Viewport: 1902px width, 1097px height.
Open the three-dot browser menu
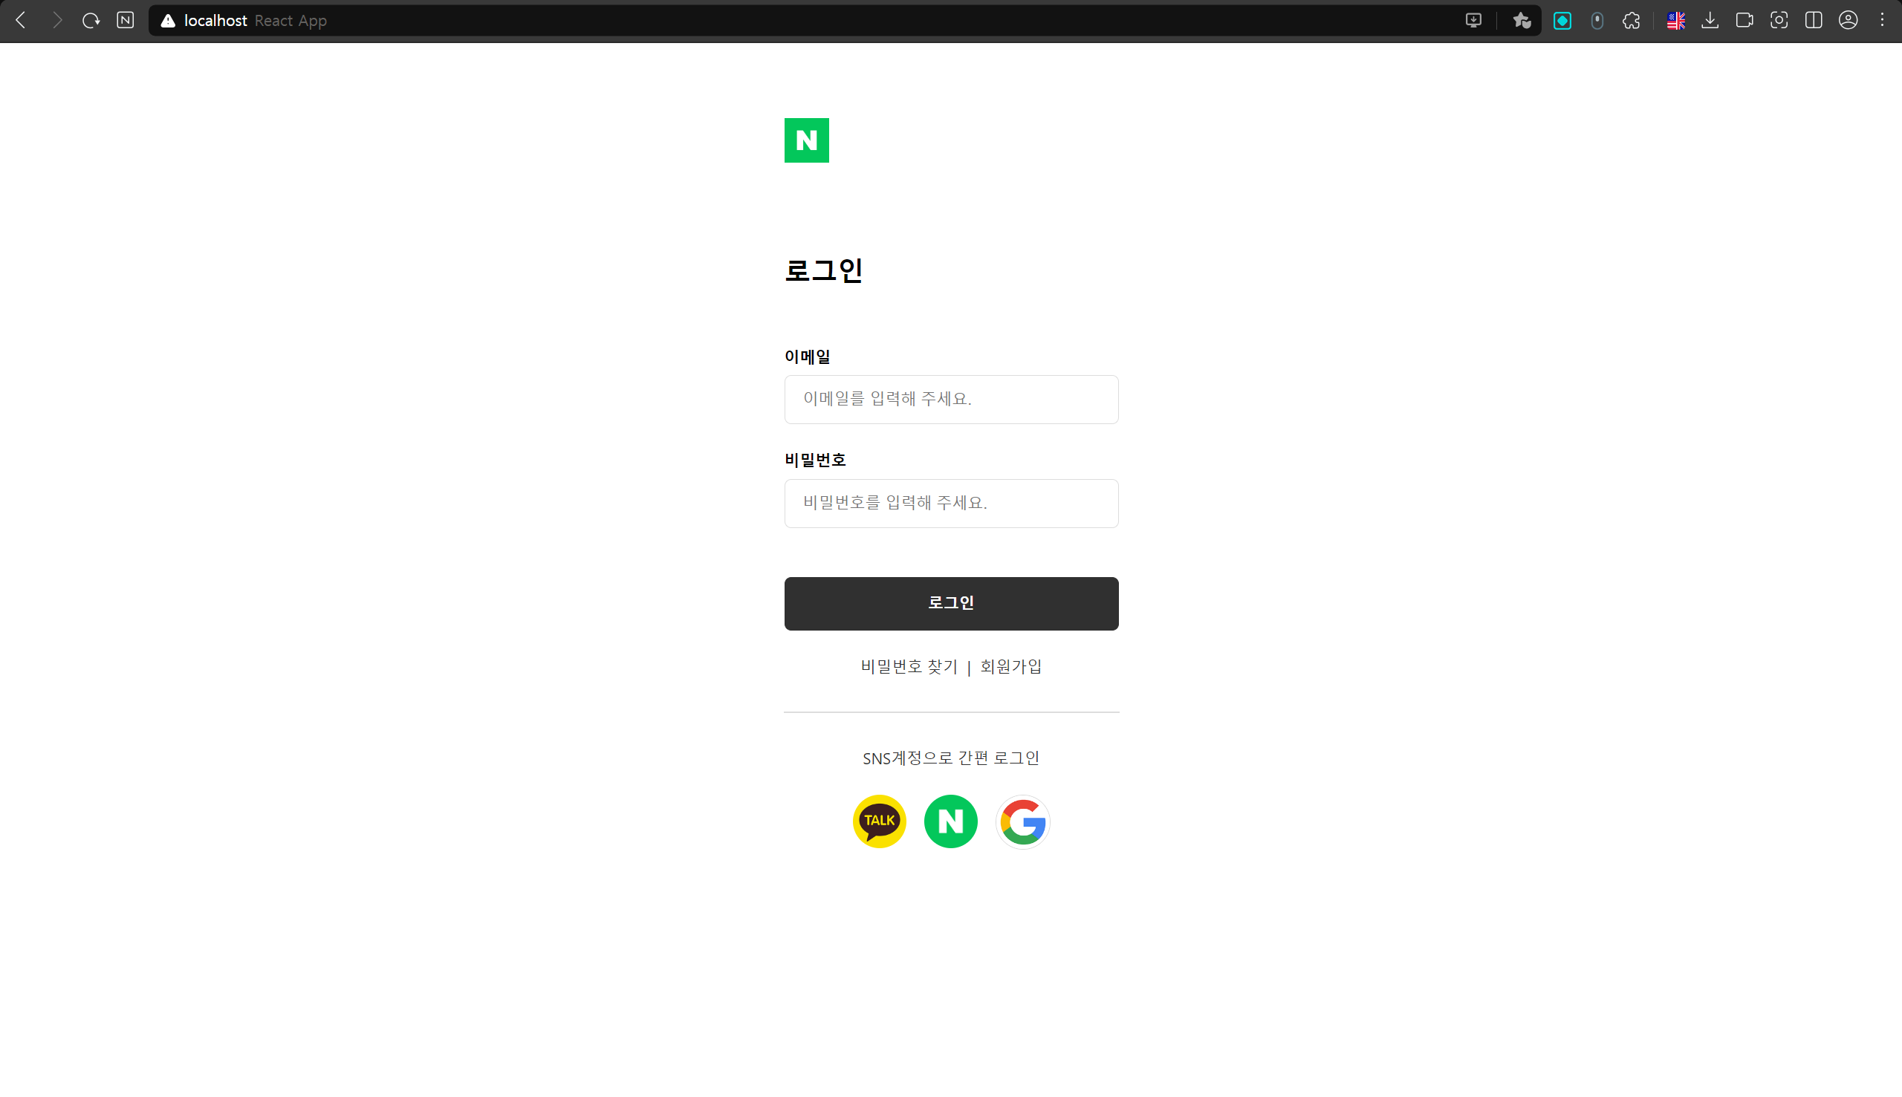tap(1882, 20)
